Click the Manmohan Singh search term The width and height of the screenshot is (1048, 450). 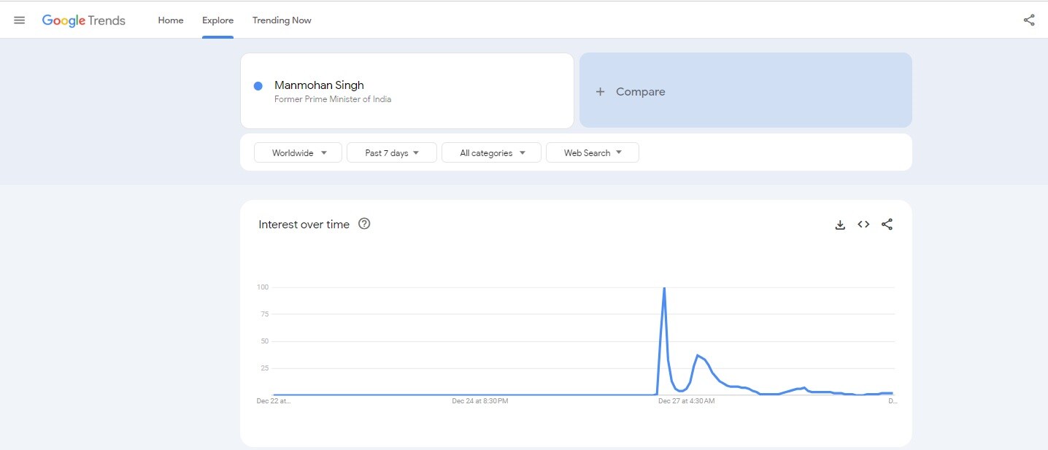pos(319,85)
